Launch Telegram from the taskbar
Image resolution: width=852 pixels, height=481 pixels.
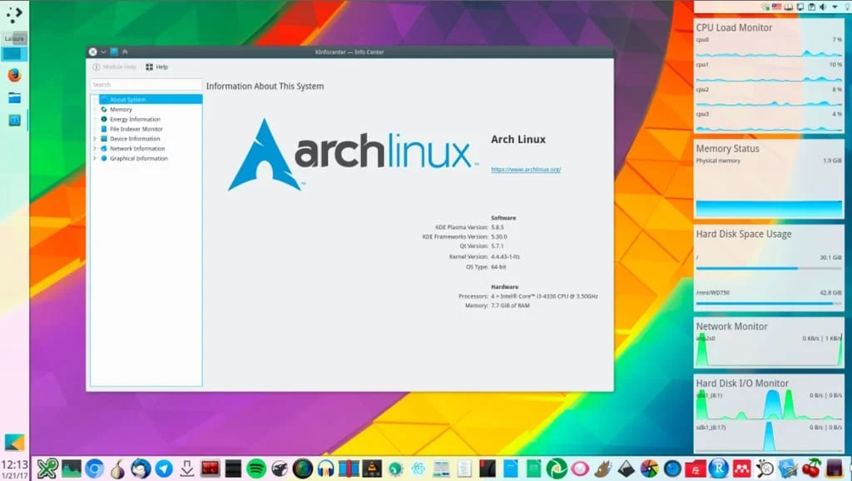point(164,469)
